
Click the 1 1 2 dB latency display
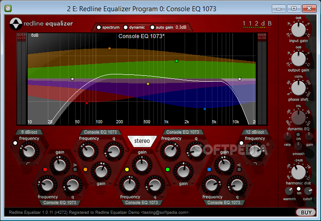click(x=257, y=24)
